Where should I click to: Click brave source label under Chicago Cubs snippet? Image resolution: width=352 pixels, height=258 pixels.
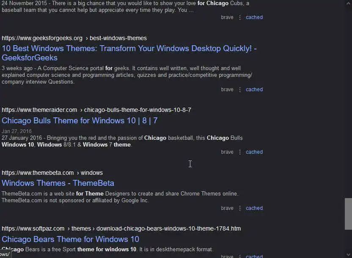(x=227, y=17)
